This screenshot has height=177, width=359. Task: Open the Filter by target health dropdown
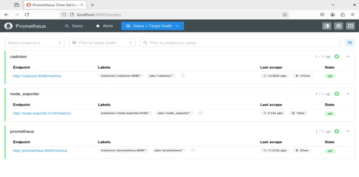point(102,43)
